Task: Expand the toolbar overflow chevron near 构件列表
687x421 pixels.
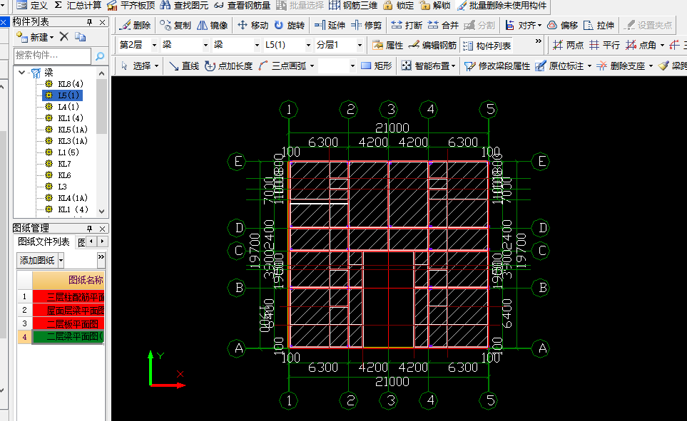Action: 539,41
